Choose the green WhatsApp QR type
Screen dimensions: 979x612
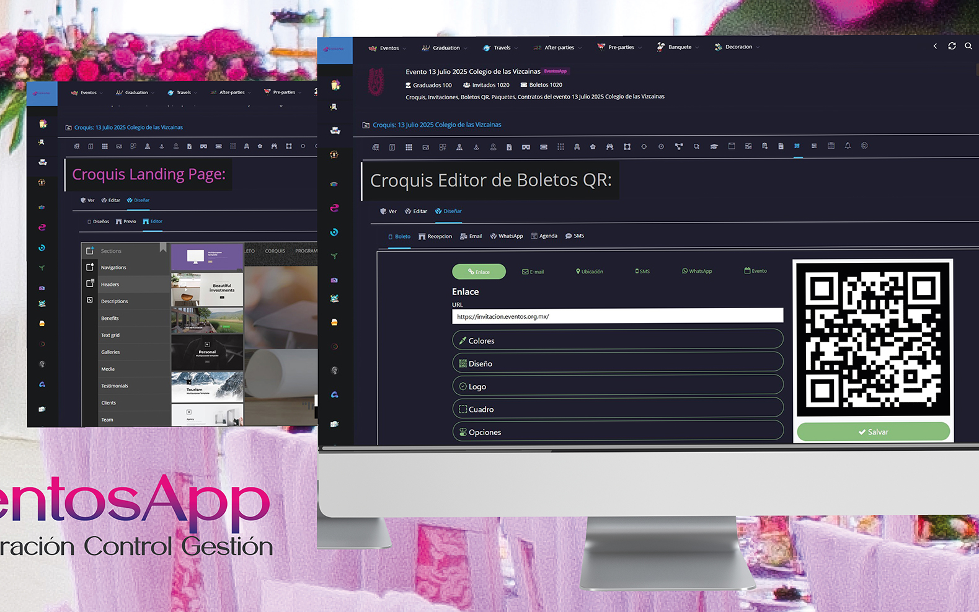[x=697, y=271]
